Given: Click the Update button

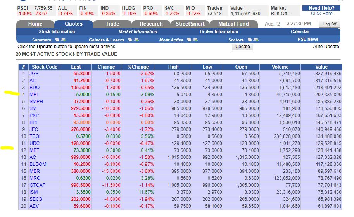Looking at the screenshot, I should tap(242, 46).
